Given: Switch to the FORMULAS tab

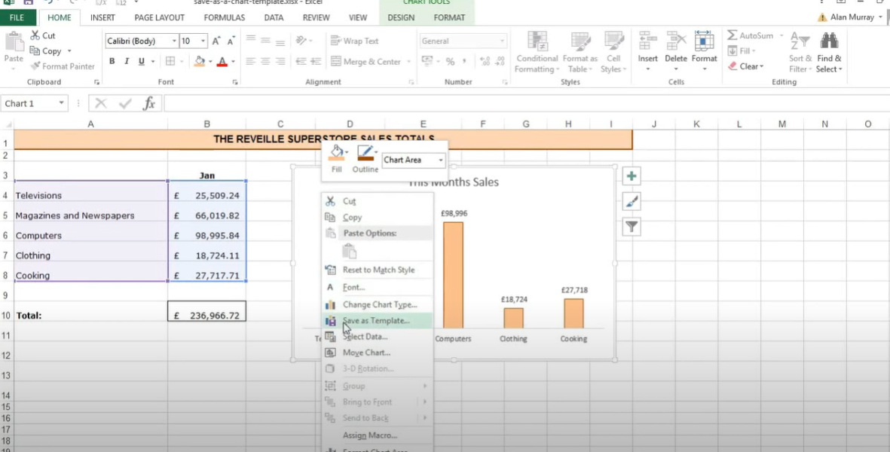Looking at the screenshot, I should coord(225,17).
